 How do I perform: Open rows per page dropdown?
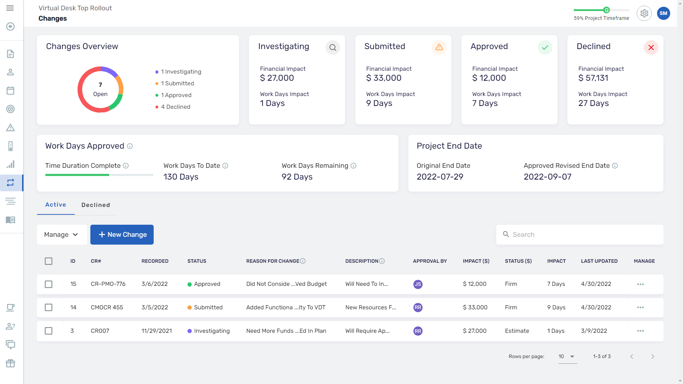pos(567,357)
